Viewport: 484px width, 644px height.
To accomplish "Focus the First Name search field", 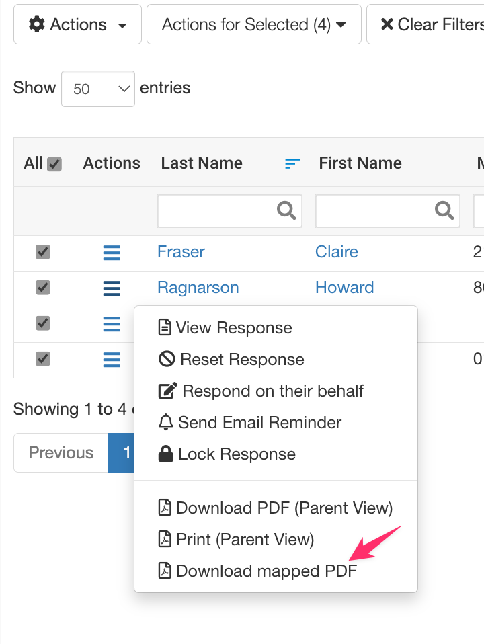I will click(387, 210).
